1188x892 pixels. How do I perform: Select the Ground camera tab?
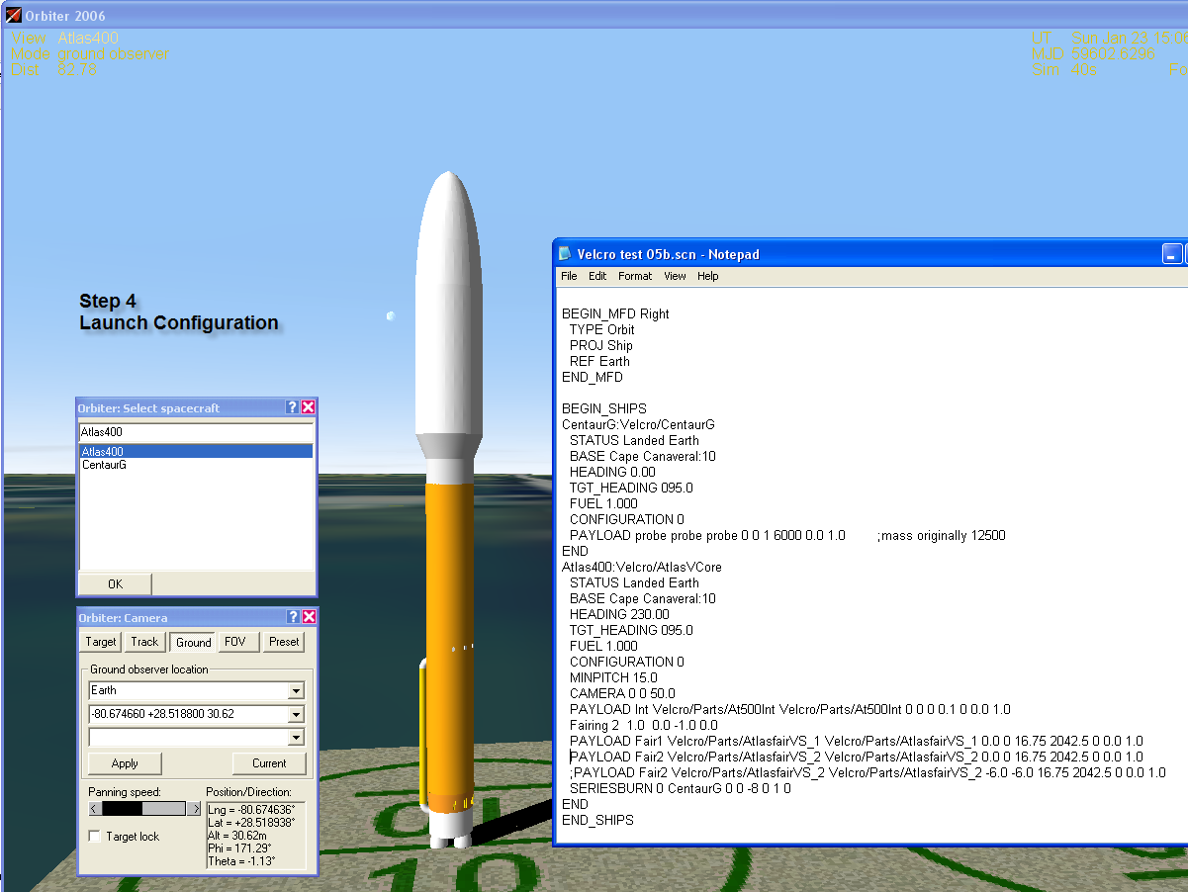pos(193,642)
